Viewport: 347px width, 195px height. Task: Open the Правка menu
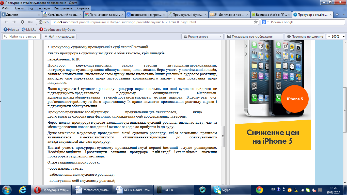(19, 8)
